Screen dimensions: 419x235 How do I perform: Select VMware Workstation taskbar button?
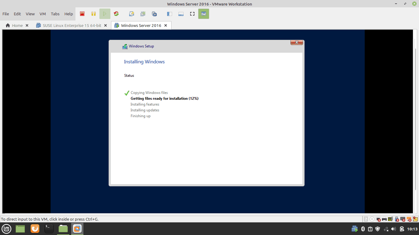point(77,229)
